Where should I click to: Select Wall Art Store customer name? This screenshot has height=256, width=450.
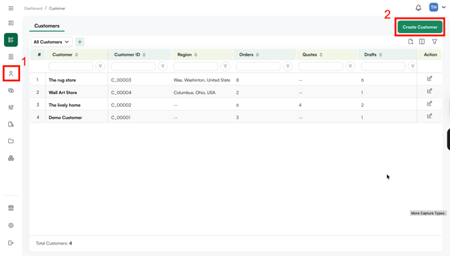63,93
